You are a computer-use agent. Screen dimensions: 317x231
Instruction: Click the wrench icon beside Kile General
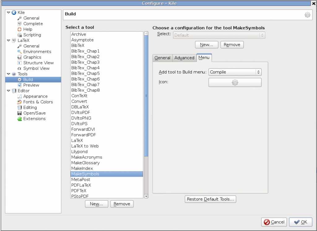coord(20,18)
